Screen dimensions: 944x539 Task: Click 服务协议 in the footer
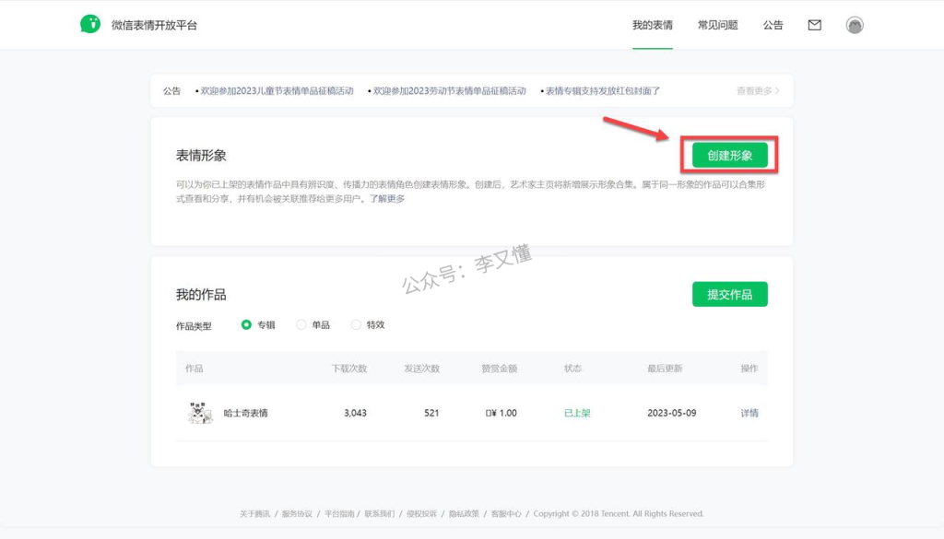297,513
